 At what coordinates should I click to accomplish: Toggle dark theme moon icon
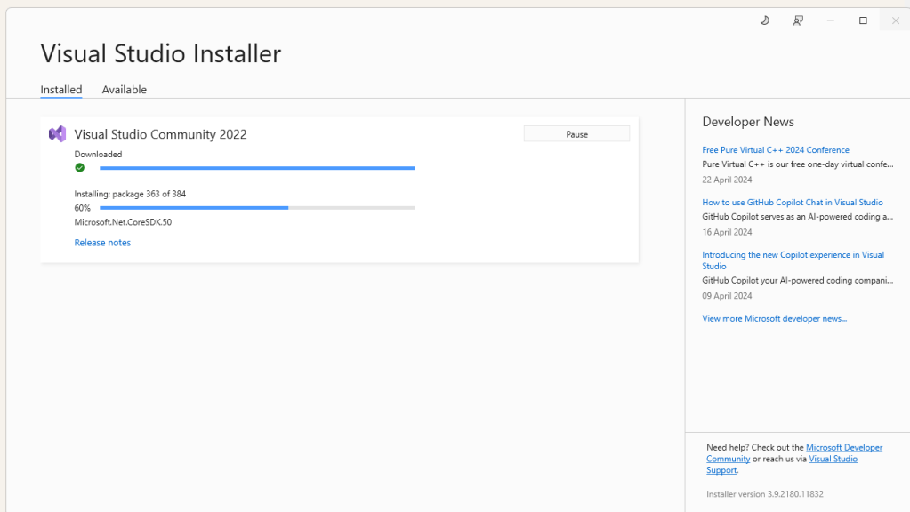click(765, 20)
